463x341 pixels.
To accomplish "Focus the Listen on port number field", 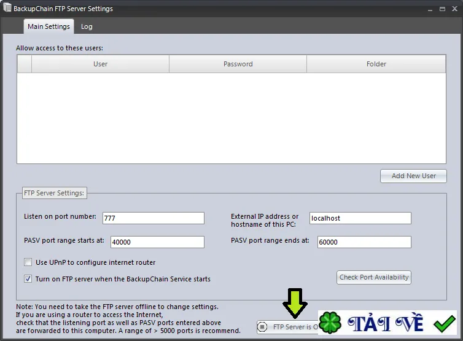I will point(154,218).
